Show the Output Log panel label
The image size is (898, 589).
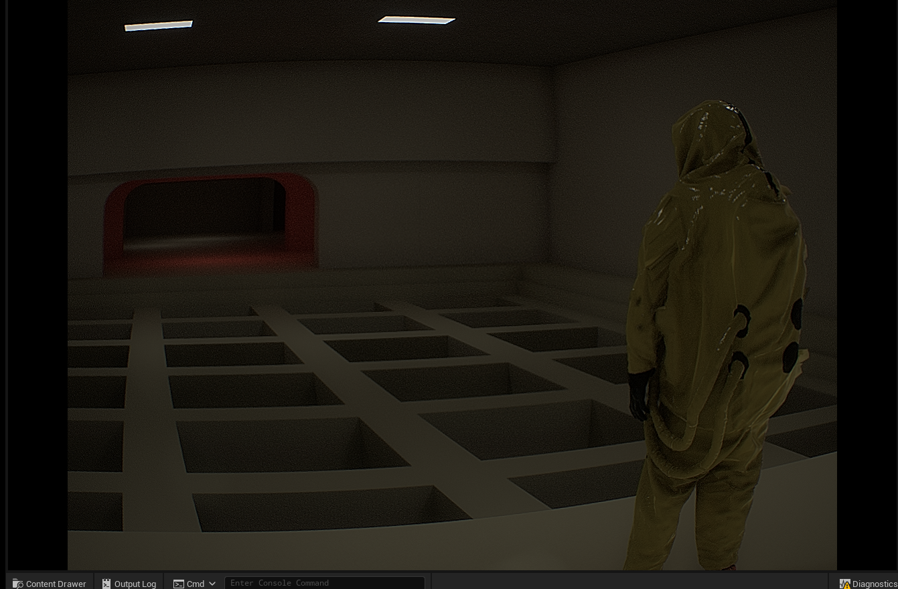135,584
